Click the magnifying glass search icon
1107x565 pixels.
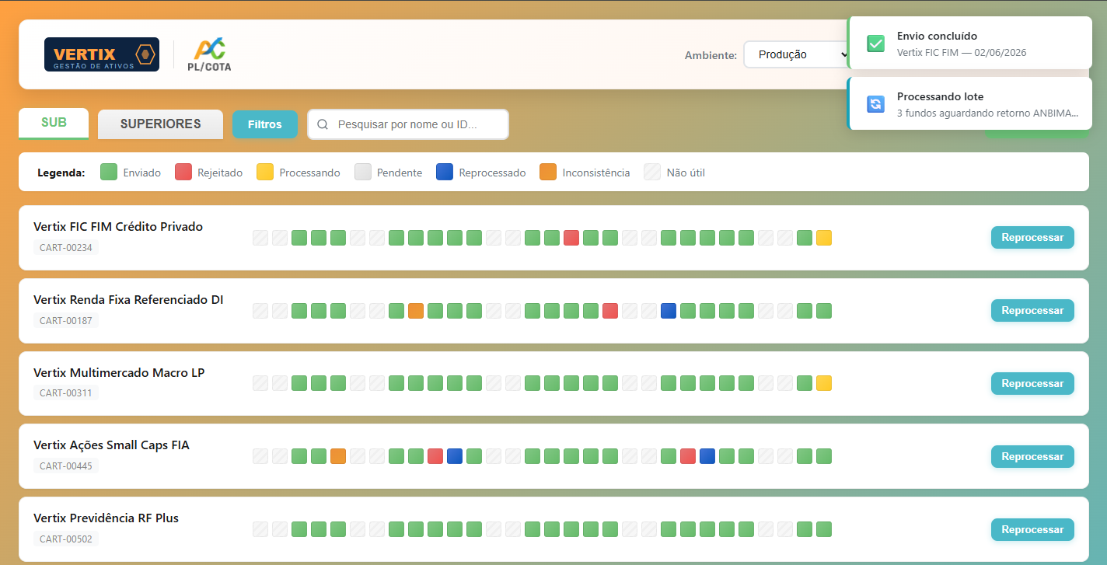pyautogui.click(x=323, y=124)
